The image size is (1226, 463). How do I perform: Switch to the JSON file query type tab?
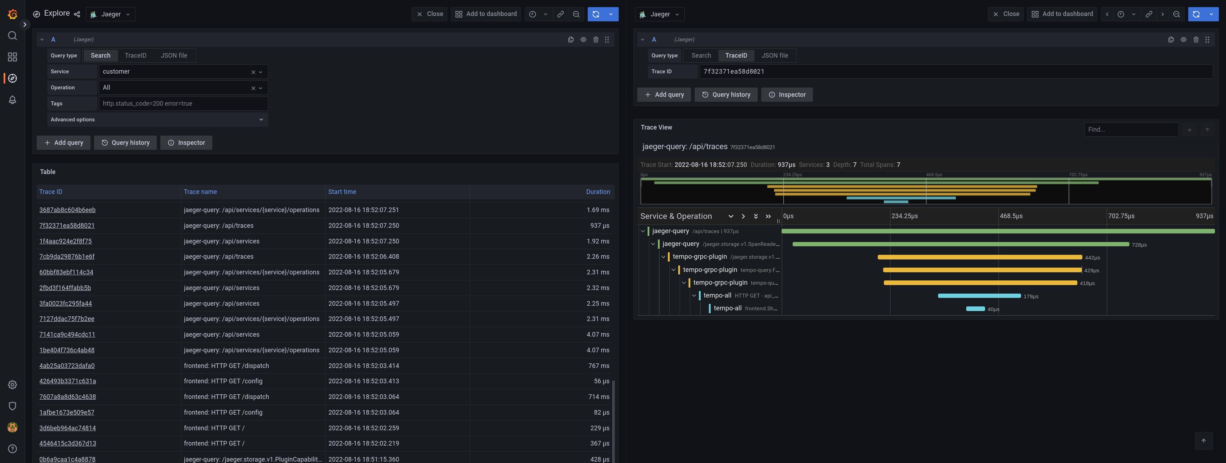174,55
